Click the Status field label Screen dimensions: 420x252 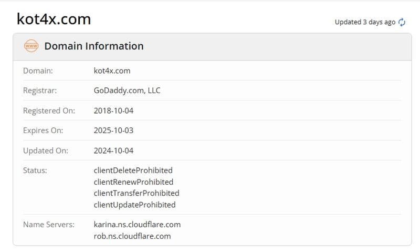(35, 170)
